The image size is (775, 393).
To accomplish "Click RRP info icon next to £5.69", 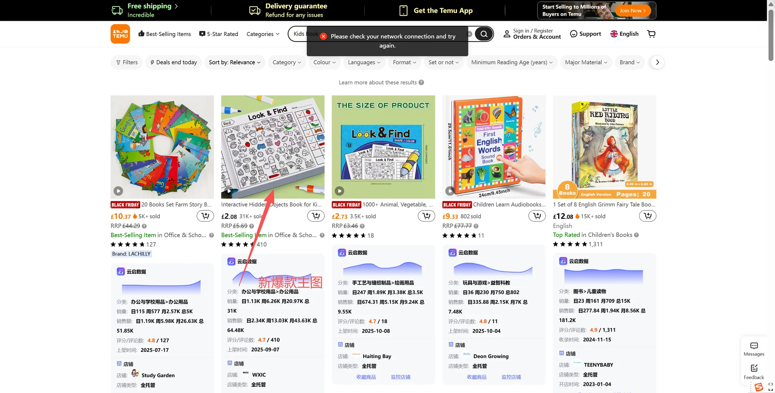I will click(x=251, y=226).
